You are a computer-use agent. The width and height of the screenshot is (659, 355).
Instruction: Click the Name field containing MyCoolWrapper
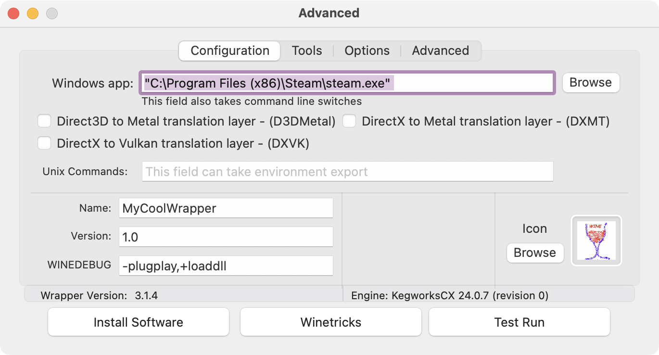coord(226,208)
